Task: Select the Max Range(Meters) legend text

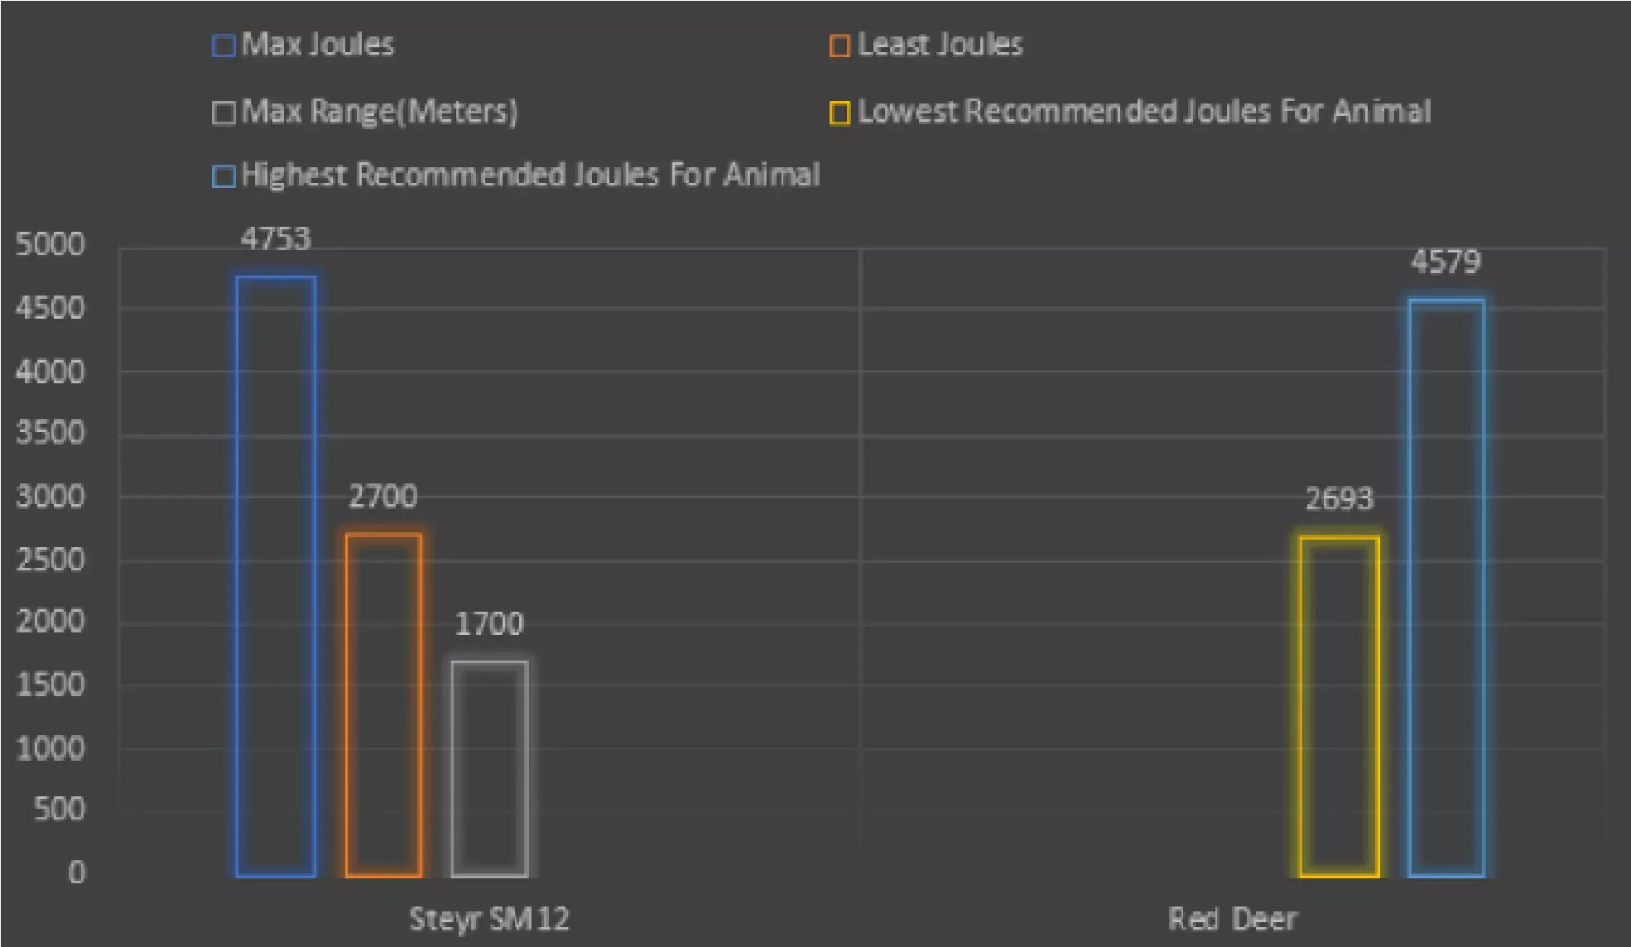Action: (x=380, y=112)
